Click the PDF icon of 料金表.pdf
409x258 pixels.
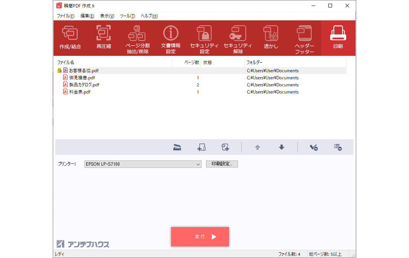(65, 92)
